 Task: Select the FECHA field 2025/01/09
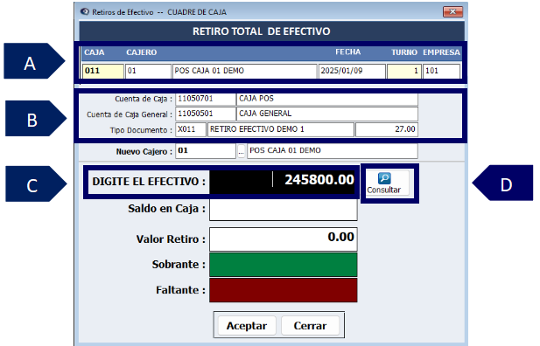[352, 71]
